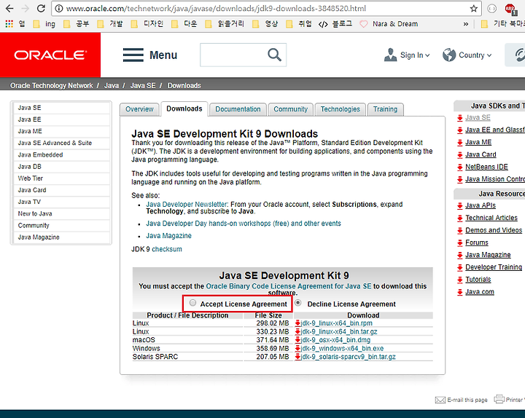The height and width of the screenshot is (418, 525).
Task: Click the download arrow for jdk-9_windows-x64_bin.exe
Action: pos(297,348)
